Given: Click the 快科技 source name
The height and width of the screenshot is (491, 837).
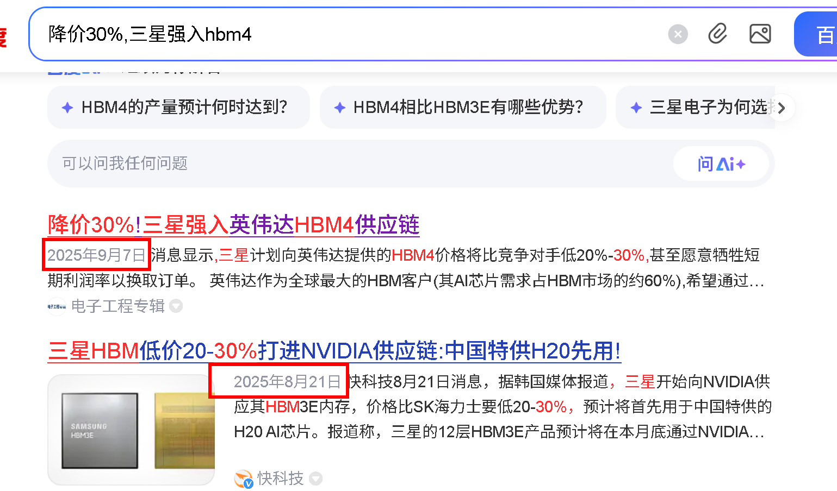Looking at the screenshot, I should point(280,479).
